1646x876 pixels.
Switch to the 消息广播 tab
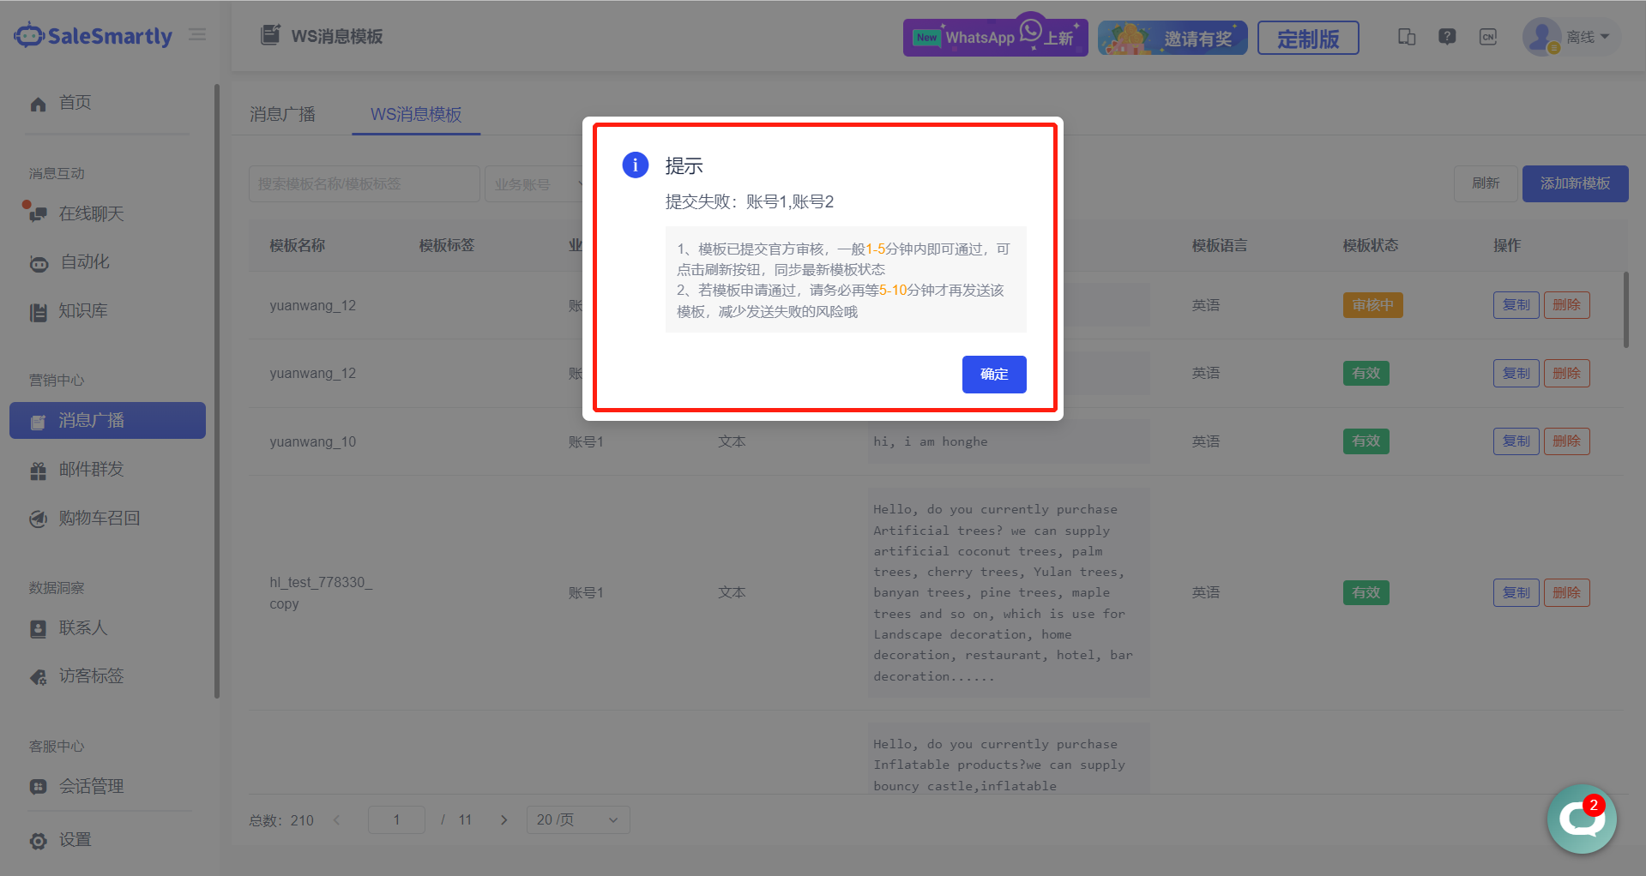[282, 114]
